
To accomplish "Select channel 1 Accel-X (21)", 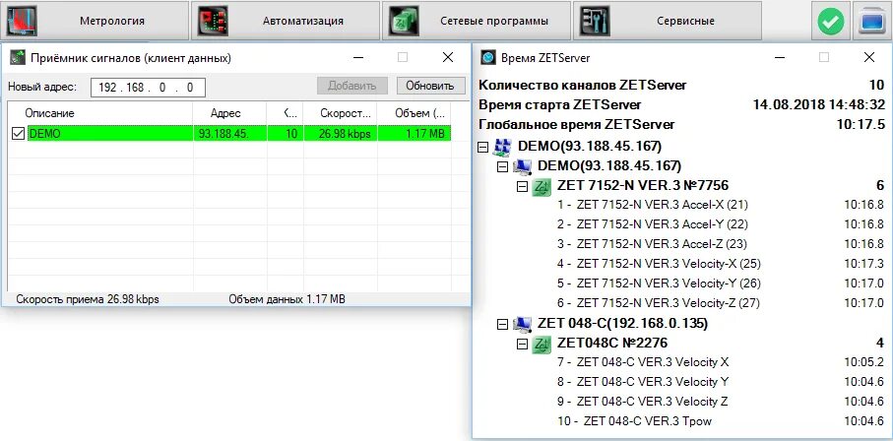I will coord(653,205).
